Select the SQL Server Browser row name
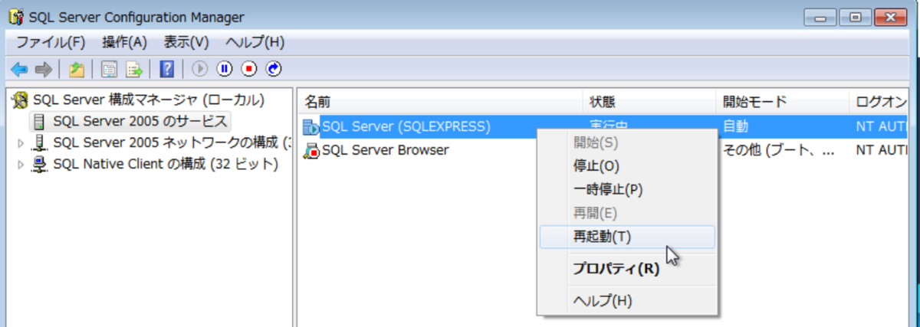Viewport: 920px width, 327px height. (385, 150)
